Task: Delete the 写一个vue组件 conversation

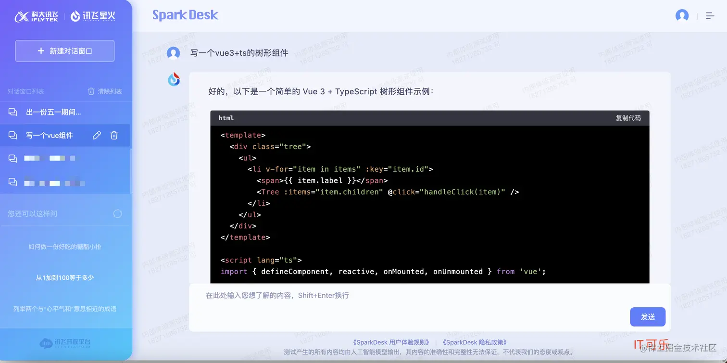Action: 114,136
